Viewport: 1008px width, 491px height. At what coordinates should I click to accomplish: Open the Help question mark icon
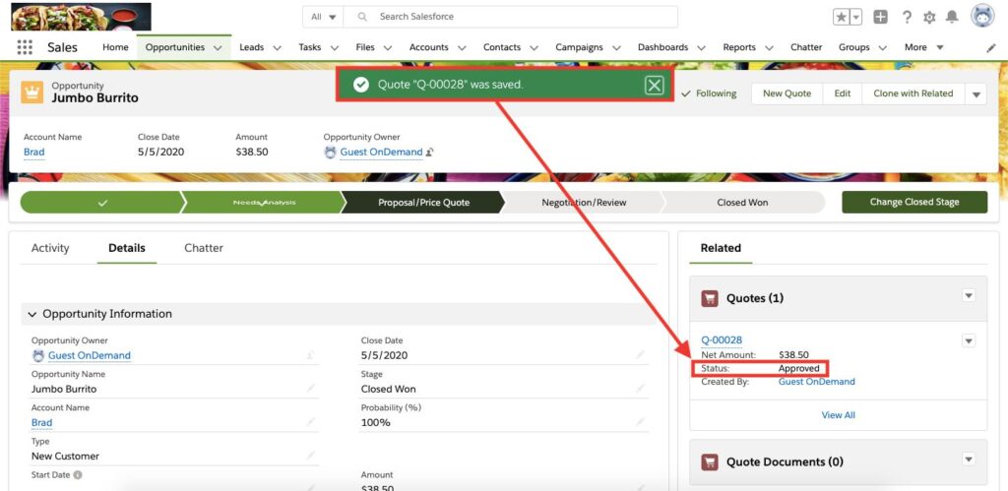click(907, 18)
